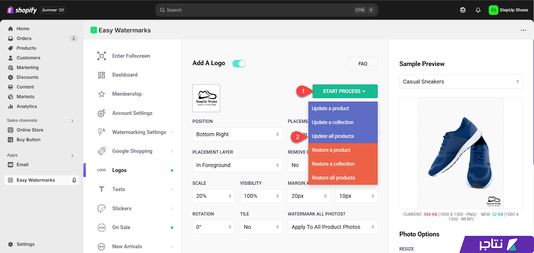Click the Online Store icon
The width and height of the screenshot is (534, 253).
[x=11, y=130]
